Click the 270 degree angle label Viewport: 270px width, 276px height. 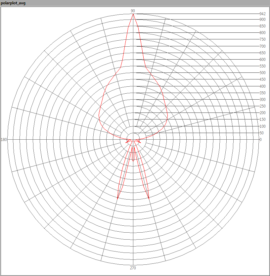pyautogui.click(x=133, y=268)
